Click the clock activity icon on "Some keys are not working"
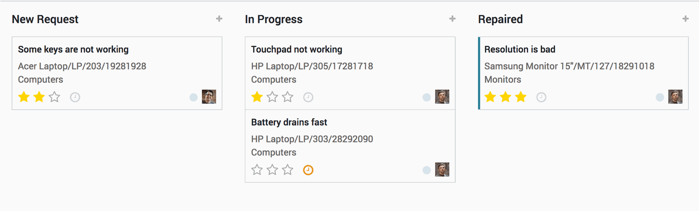Viewport: 699px width, 211px height. pos(75,97)
